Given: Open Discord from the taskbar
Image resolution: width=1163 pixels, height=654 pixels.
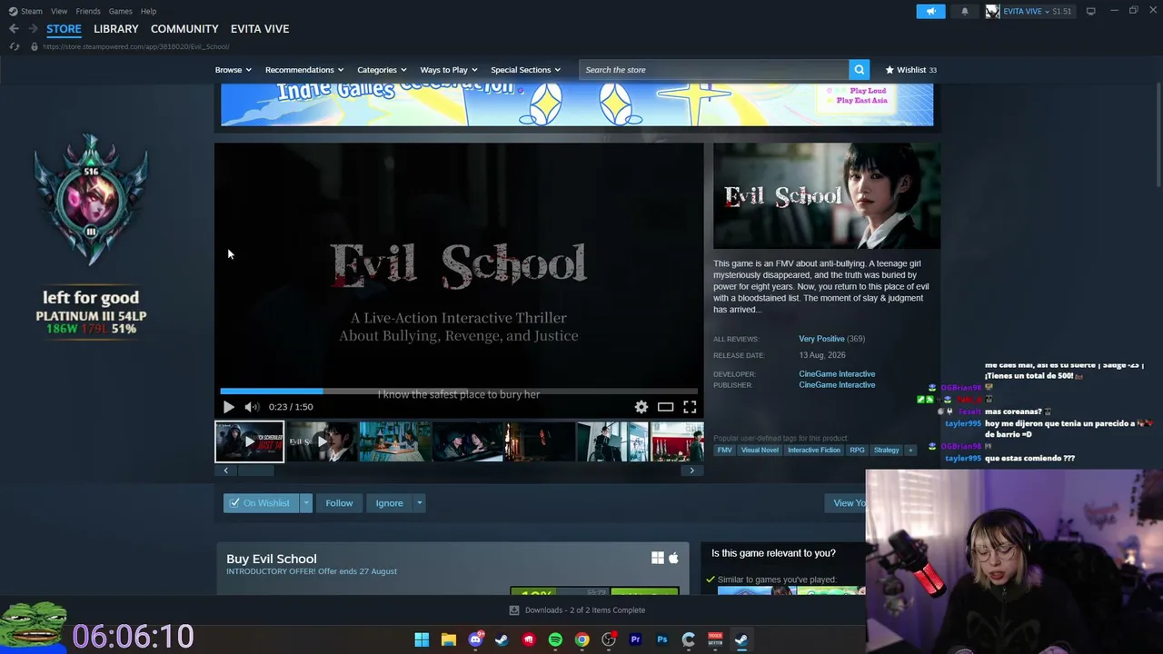Looking at the screenshot, I should coord(475,639).
